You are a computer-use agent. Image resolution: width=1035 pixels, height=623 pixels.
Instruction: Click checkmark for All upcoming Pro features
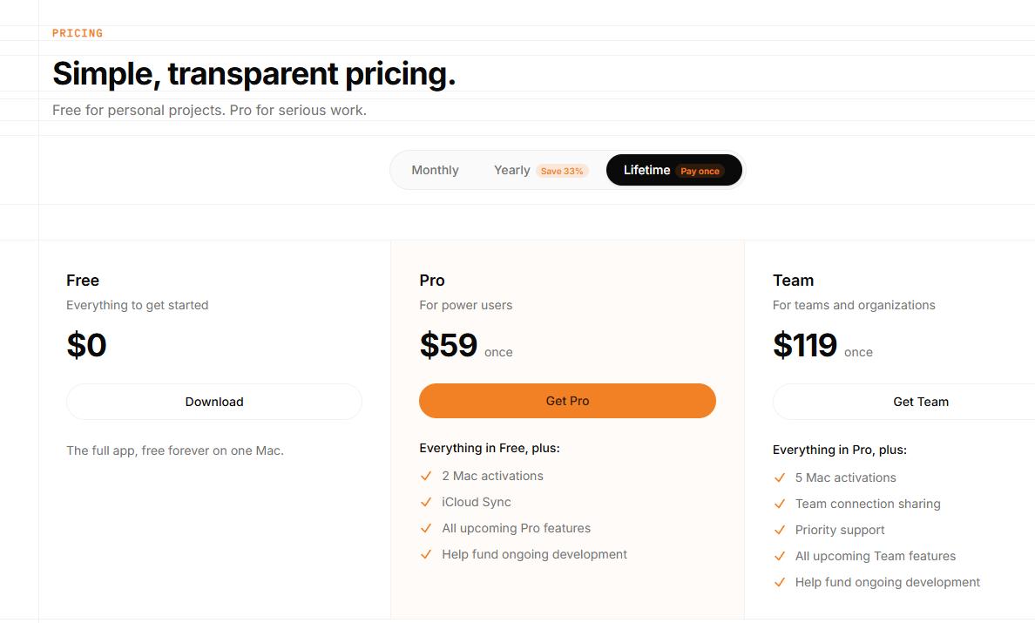[426, 529]
